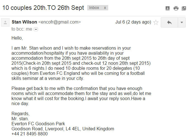The height and width of the screenshot is (139, 189).
Task: Click the phone number +44 21 8495 8800
Action: coord(30,134)
